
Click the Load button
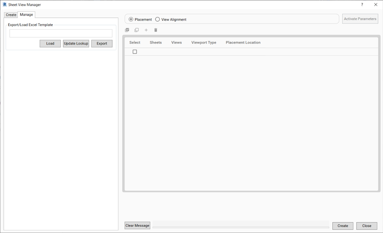coord(50,44)
